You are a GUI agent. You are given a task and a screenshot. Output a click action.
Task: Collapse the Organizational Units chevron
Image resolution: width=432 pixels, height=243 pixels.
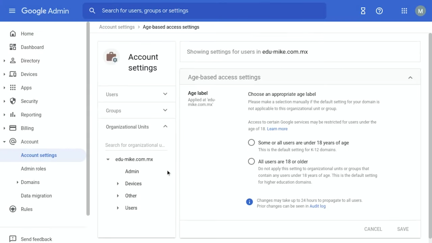(x=165, y=127)
